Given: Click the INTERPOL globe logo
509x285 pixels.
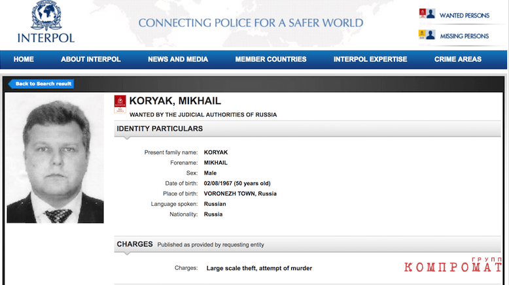Looking at the screenshot, I should [46, 15].
